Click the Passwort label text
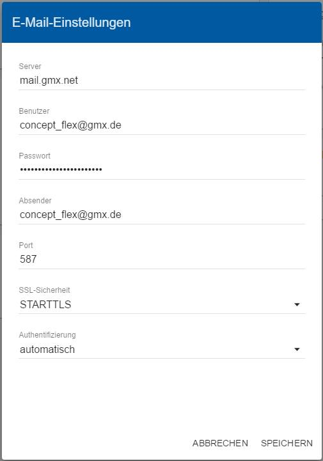The height and width of the screenshot is (461, 323). click(x=35, y=155)
